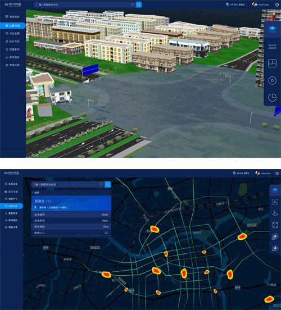Click the bottom hexagon icon on the heatmap toolbar

coord(275,248)
